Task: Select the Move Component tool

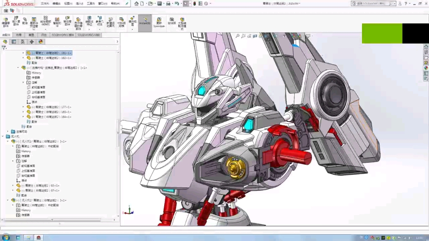Action: [x=67, y=21]
